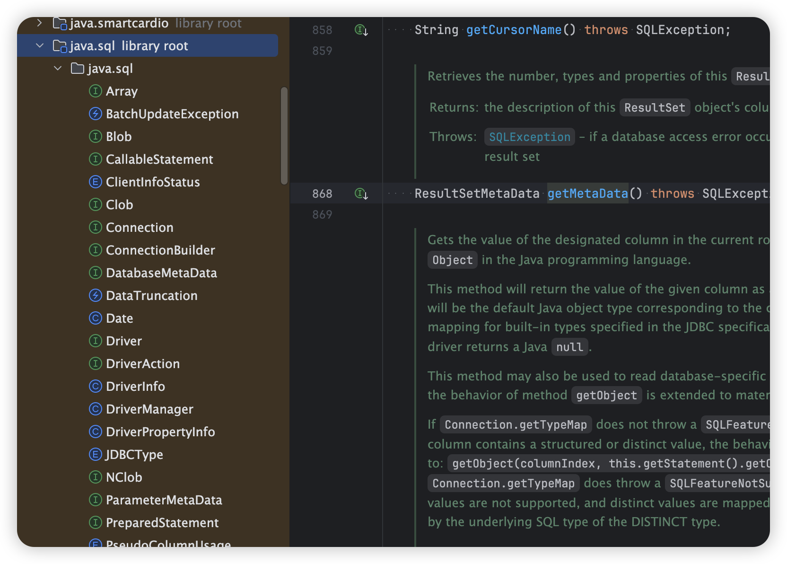Click the project tree vertical scrollbar

[284, 136]
